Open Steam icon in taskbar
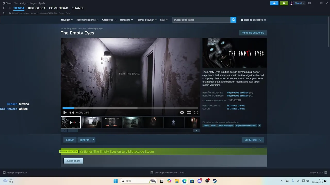The width and height of the screenshot is (330, 185). click(x=215, y=181)
